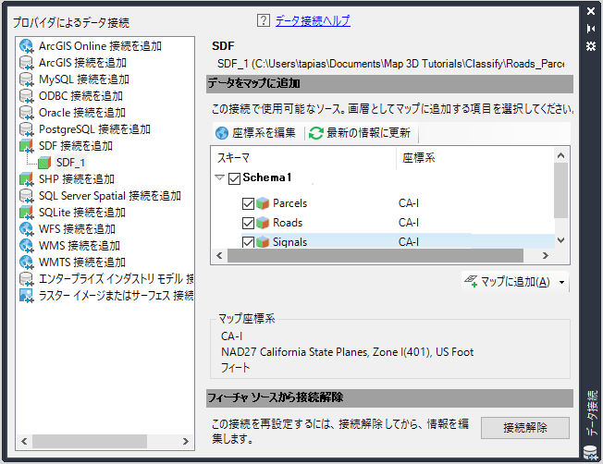Select WMS 接続を追加 item
The height and width of the screenshot is (464, 603).
point(80,245)
